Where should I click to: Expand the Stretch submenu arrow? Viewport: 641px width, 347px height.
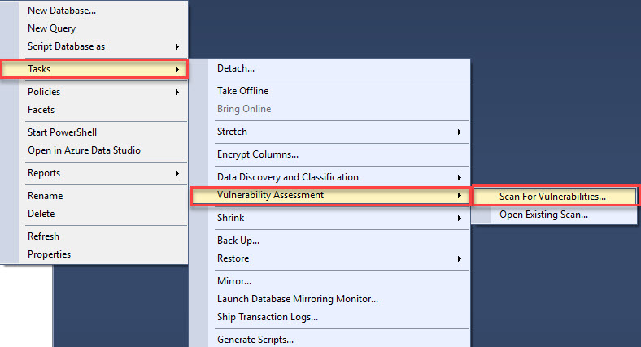tap(459, 132)
